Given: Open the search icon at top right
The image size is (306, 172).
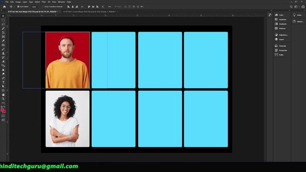Looking at the screenshot, I should [x=291, y=7].
